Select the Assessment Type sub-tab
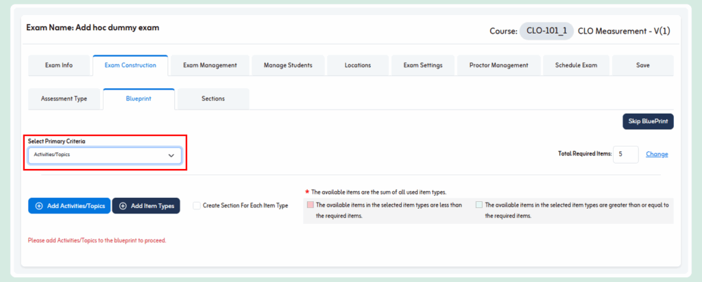This screenshot has width=702, height=282. 66,99
